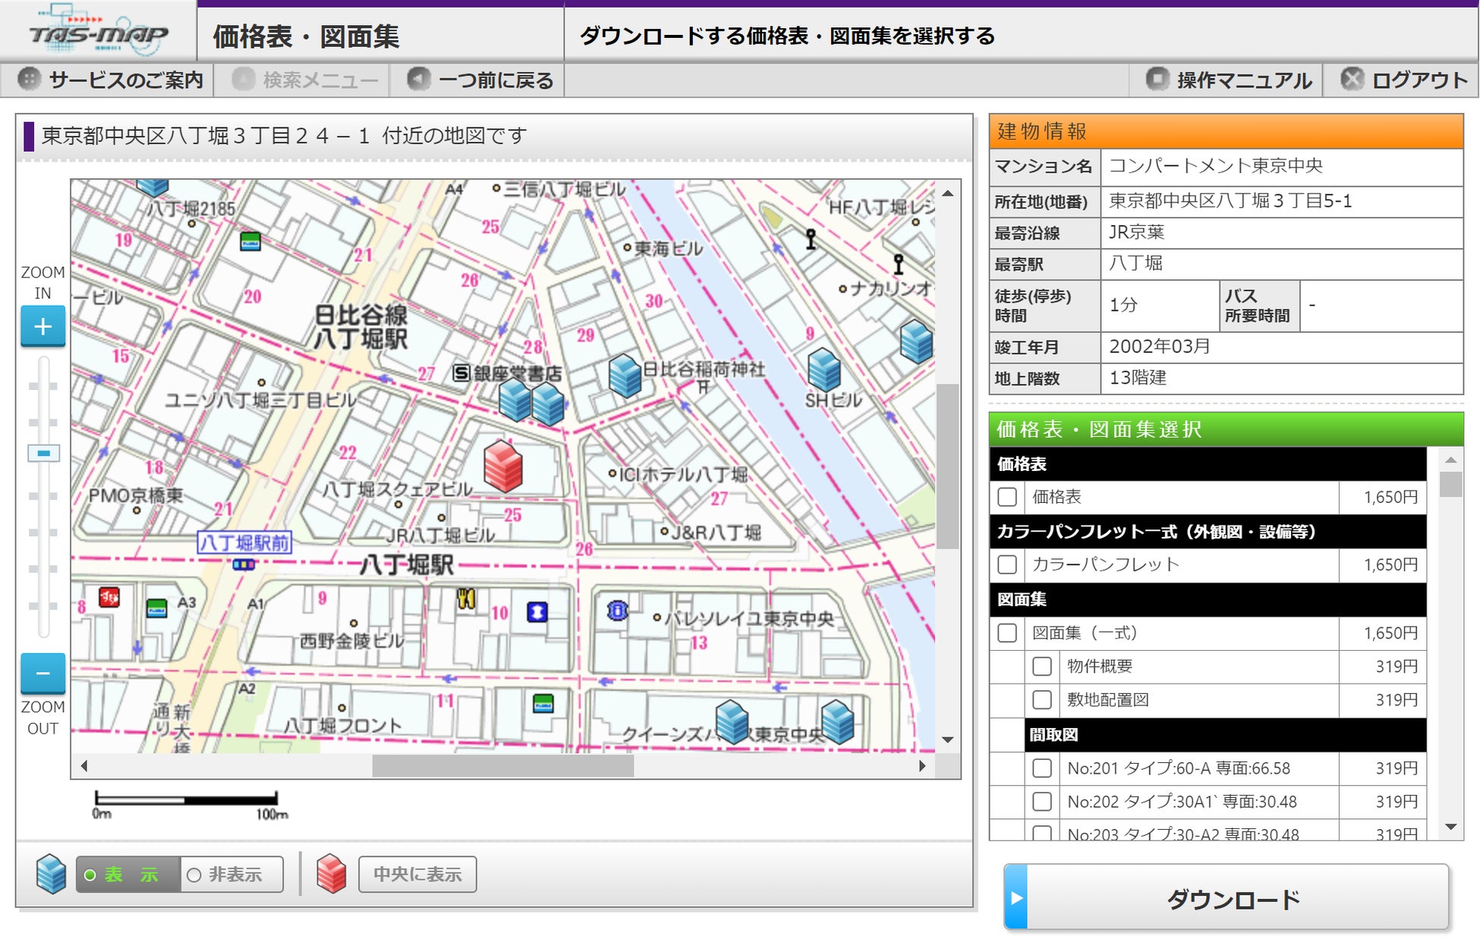Screen dimensions: 1480x939
Task: Click the map's right scroll arrow
Action: [922, 766]
